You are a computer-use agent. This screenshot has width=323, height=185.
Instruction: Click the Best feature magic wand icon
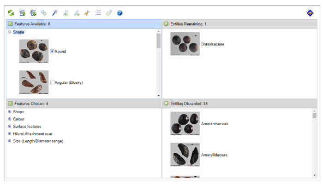tap(54, 13)
